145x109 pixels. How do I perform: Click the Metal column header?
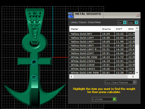[85, 29]
